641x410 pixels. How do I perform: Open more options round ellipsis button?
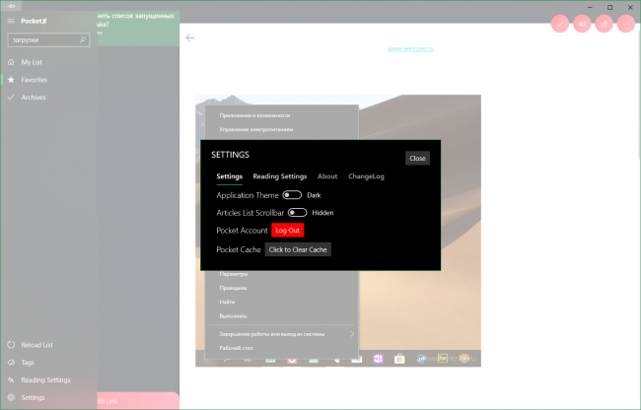[626, 24]
